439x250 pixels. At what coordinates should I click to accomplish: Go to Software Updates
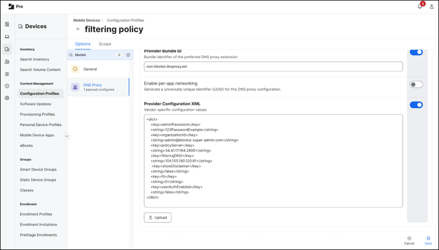[x=36, y=104]
